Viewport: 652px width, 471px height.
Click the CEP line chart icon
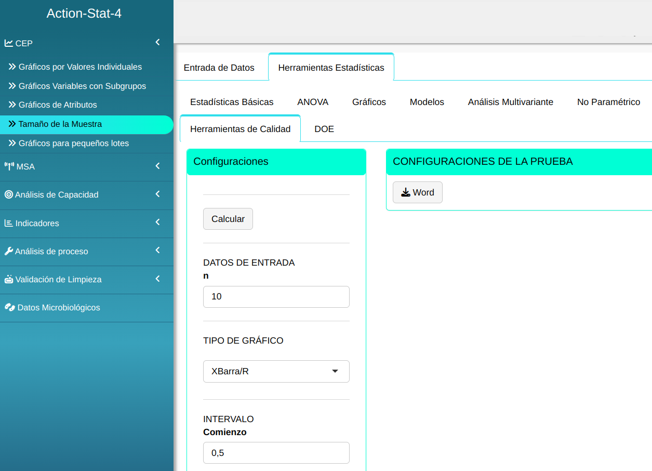pos(9,43)
